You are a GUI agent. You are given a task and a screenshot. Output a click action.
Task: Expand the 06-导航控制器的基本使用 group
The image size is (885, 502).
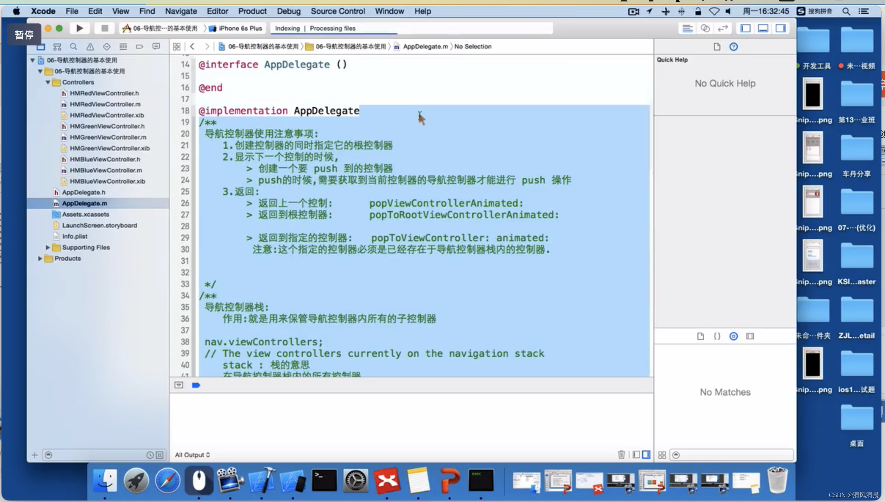point(40,71)
